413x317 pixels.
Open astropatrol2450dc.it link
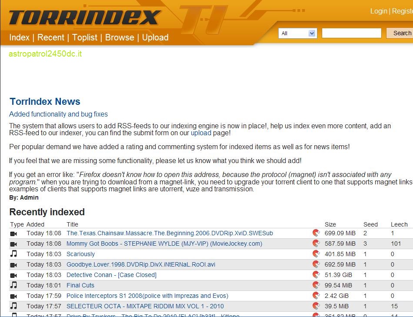coord(45,54)
